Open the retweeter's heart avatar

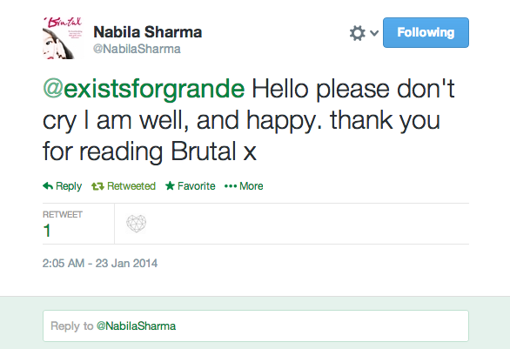[x=137, y=224]
